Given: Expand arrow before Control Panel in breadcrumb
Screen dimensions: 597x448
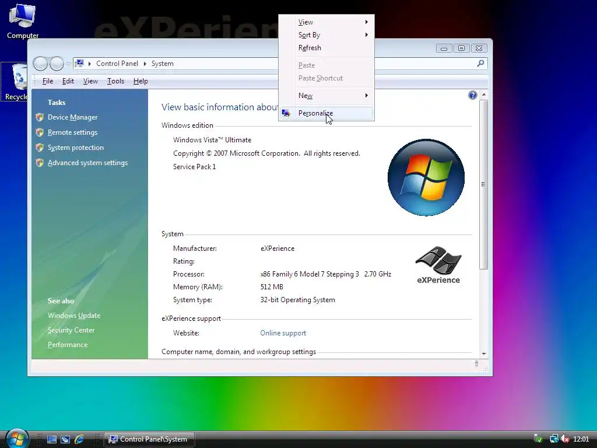Looking at the screenshot, I should tap(89, 64).
